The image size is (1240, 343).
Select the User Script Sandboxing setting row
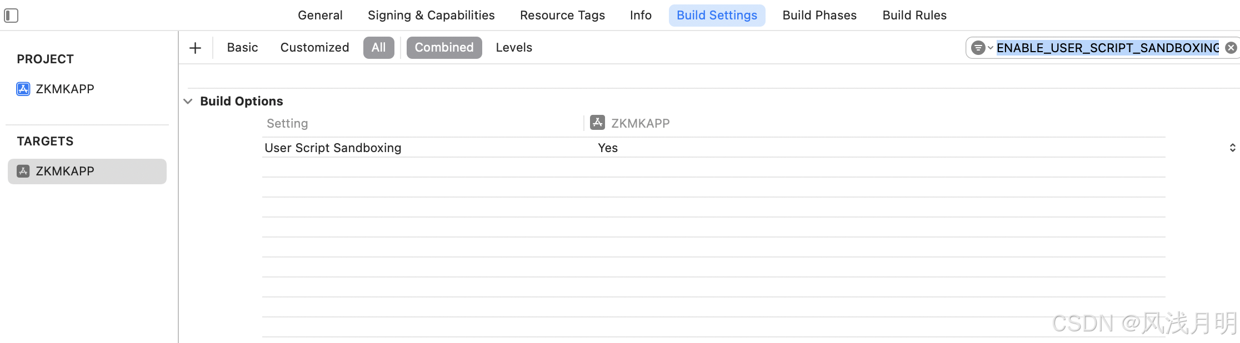pyautogui.click(x=333, y=148)
